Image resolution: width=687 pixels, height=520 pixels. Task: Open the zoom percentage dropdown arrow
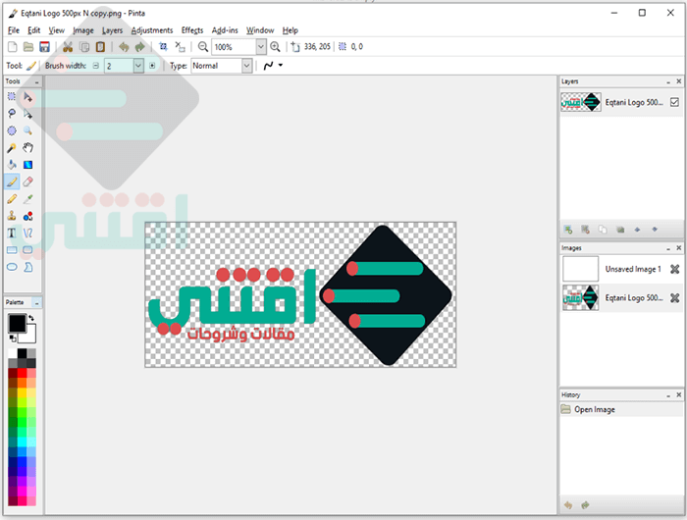(x=261, y=46)
